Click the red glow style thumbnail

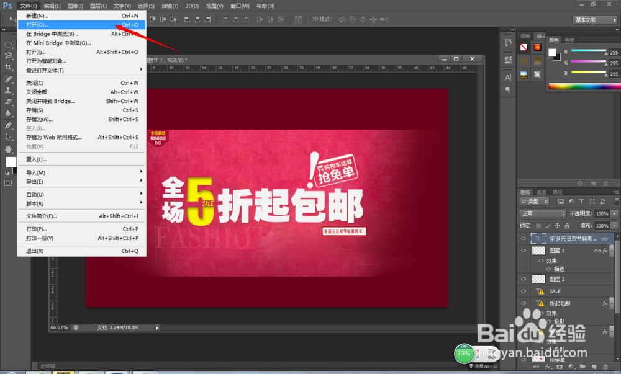point(537,47)
